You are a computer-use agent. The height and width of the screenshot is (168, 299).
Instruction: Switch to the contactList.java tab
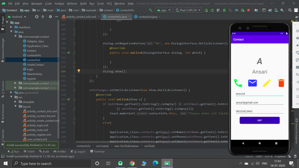pos(147,17)
